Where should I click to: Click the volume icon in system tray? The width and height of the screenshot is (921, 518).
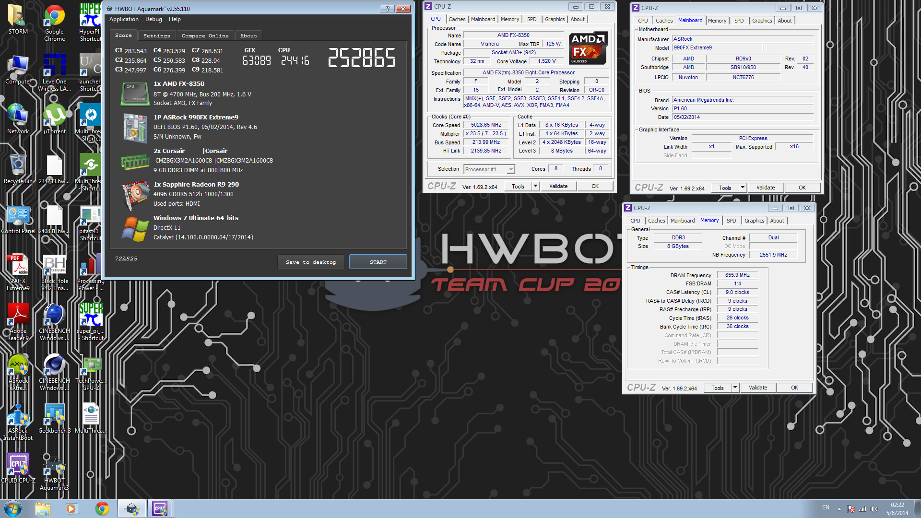coord(874,509)
